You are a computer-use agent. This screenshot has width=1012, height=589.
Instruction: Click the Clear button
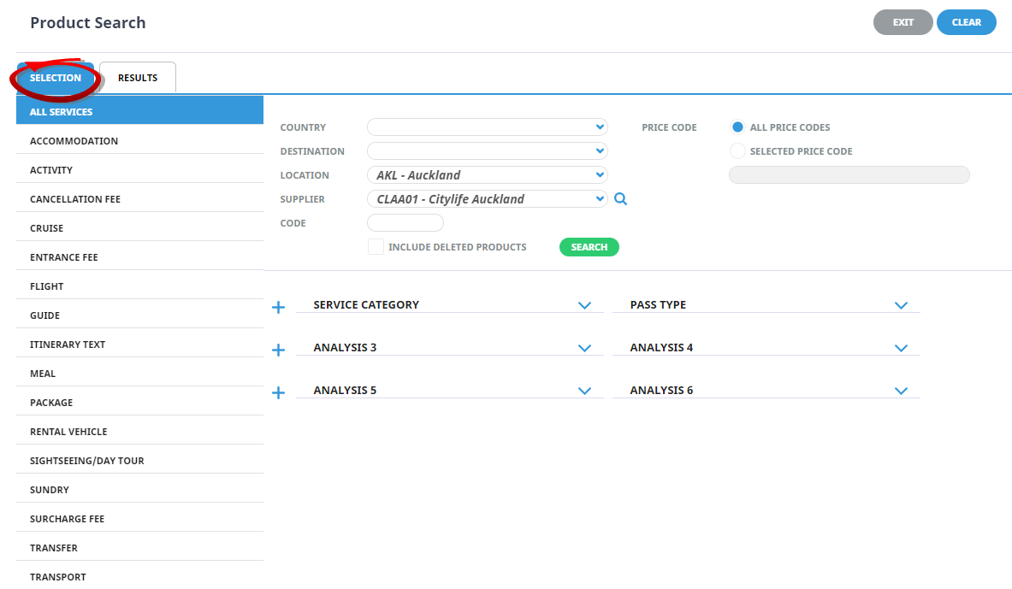[966, 22]
